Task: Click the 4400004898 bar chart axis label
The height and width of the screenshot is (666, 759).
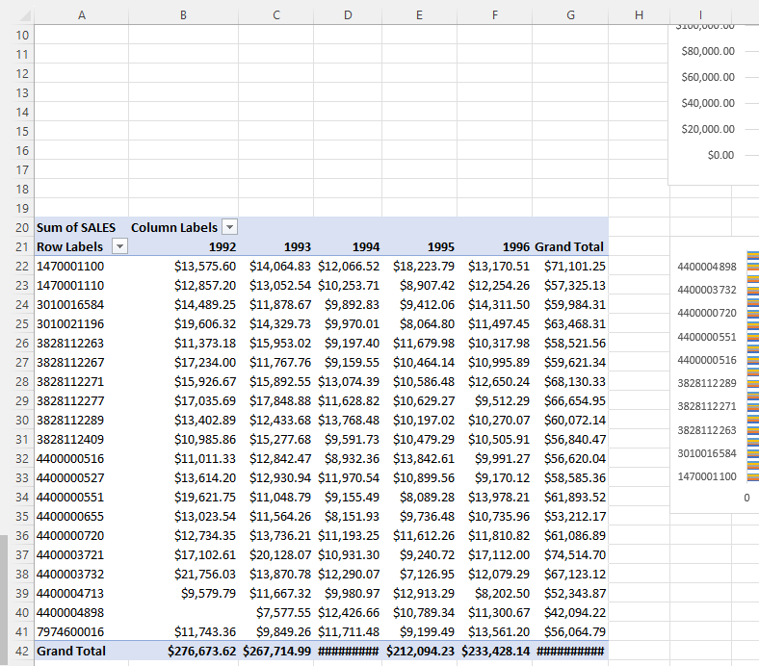Action: (706, 267)
